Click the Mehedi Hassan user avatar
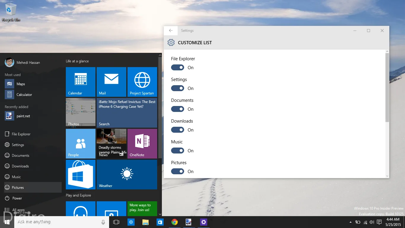 [9, 62]
